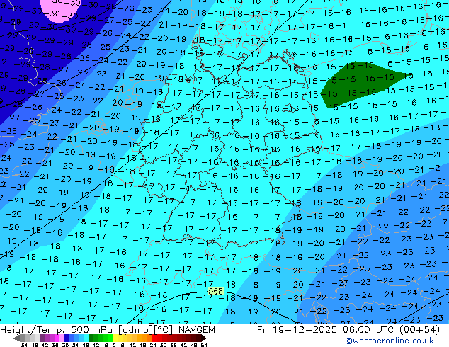Click the dark green region on the map
Image resolution: width=449 pixels, height=347 pixels.
tap(354, 79)
